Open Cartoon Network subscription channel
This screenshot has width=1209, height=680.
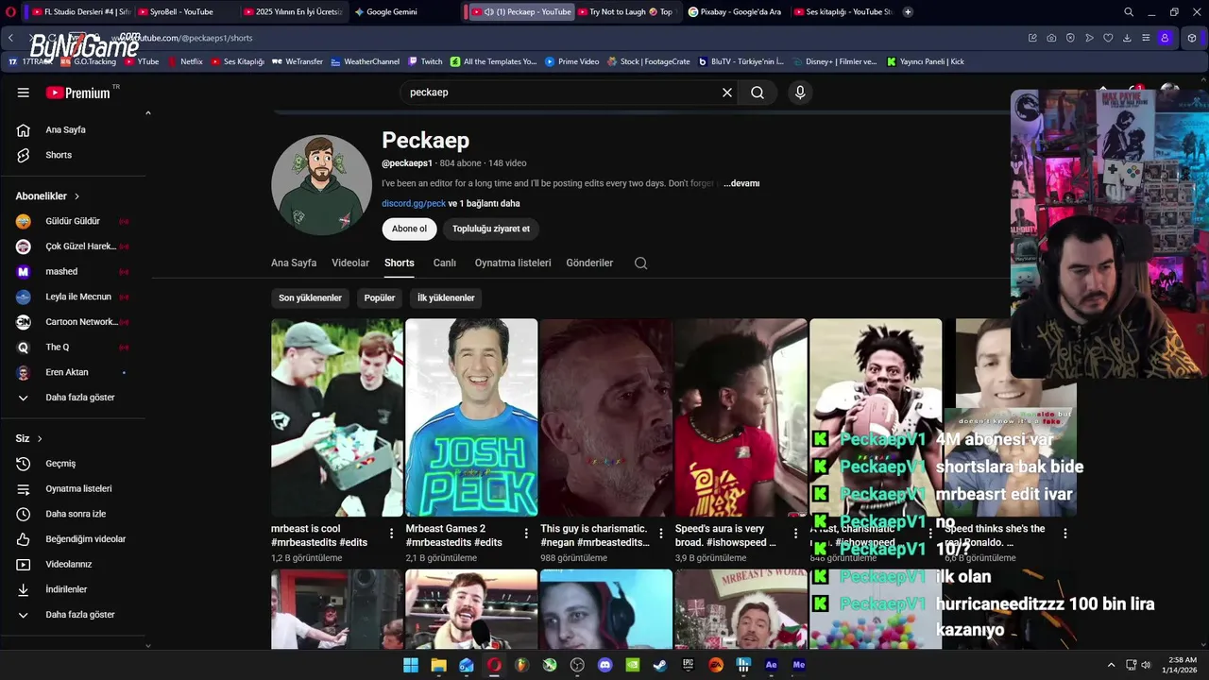pos(73,322)
